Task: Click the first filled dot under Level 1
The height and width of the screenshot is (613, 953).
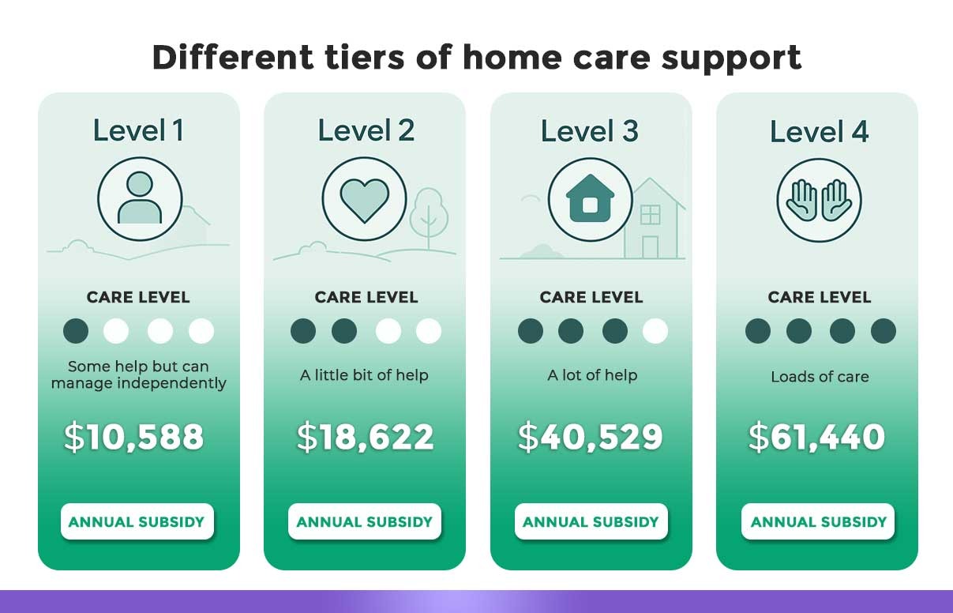Action: pos(76,330)
